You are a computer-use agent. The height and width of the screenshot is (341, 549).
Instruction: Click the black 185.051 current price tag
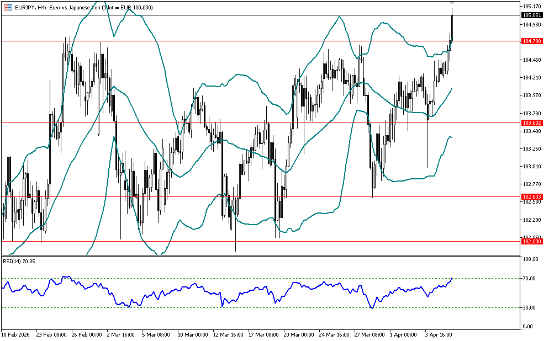pos(531,16)
